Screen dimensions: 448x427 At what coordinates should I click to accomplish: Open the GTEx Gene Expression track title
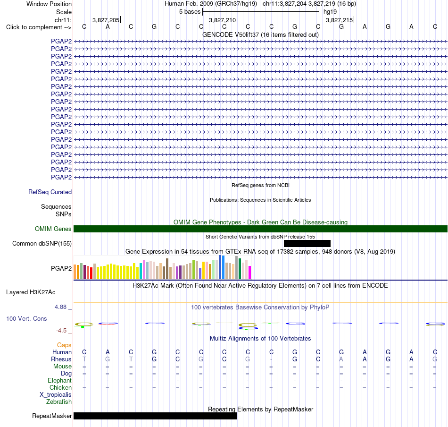click(x=260, y=252)
